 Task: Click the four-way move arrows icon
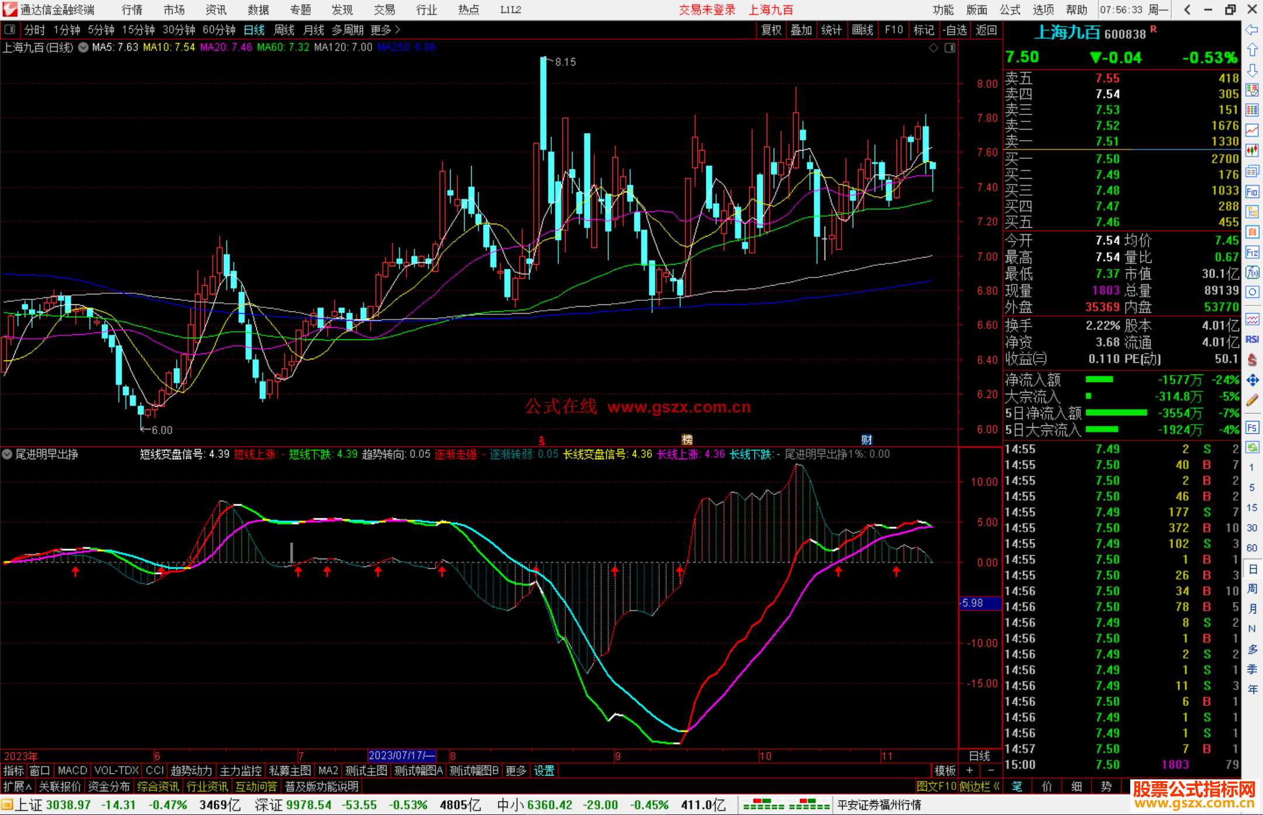point(1252,380)
